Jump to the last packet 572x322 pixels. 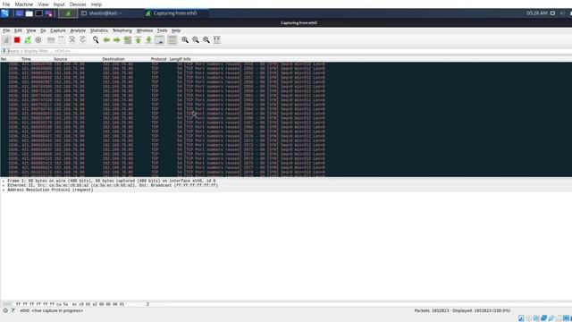point(148,40)
